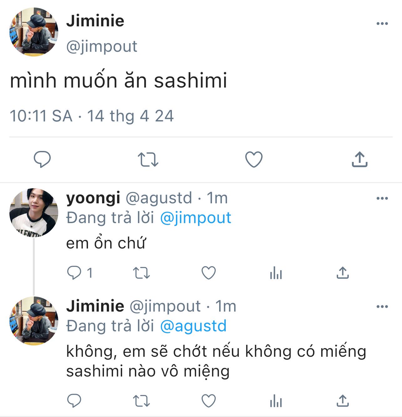Image resolution: width=402 pixels, height=417 pixels.
Task: Open yoongi's profile picture
Action: 34,212
